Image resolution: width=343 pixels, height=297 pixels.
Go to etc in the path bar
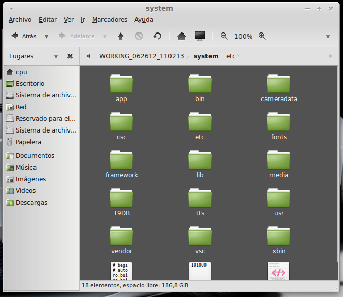[x=231, y=56]
